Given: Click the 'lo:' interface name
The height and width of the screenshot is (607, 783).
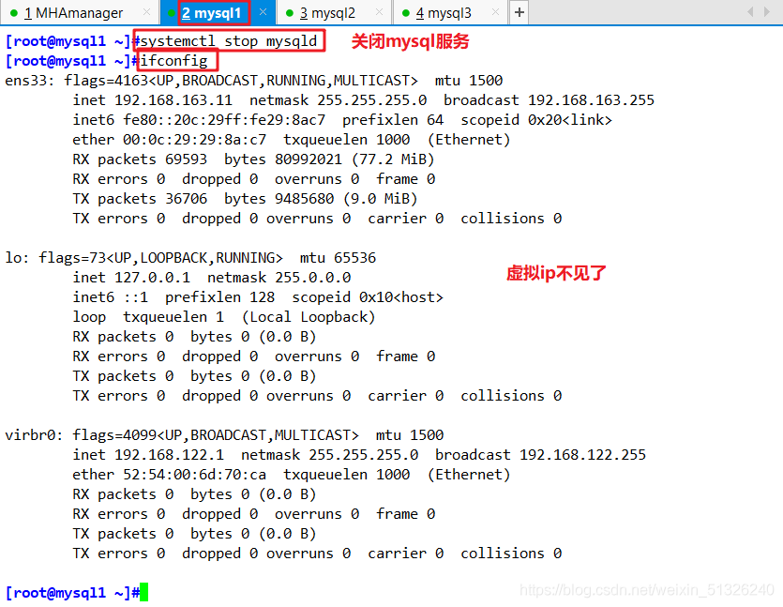Looking at the screenshot, I should point(17,258).
